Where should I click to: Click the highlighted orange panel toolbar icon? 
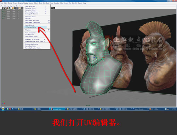tap(13, 8)
